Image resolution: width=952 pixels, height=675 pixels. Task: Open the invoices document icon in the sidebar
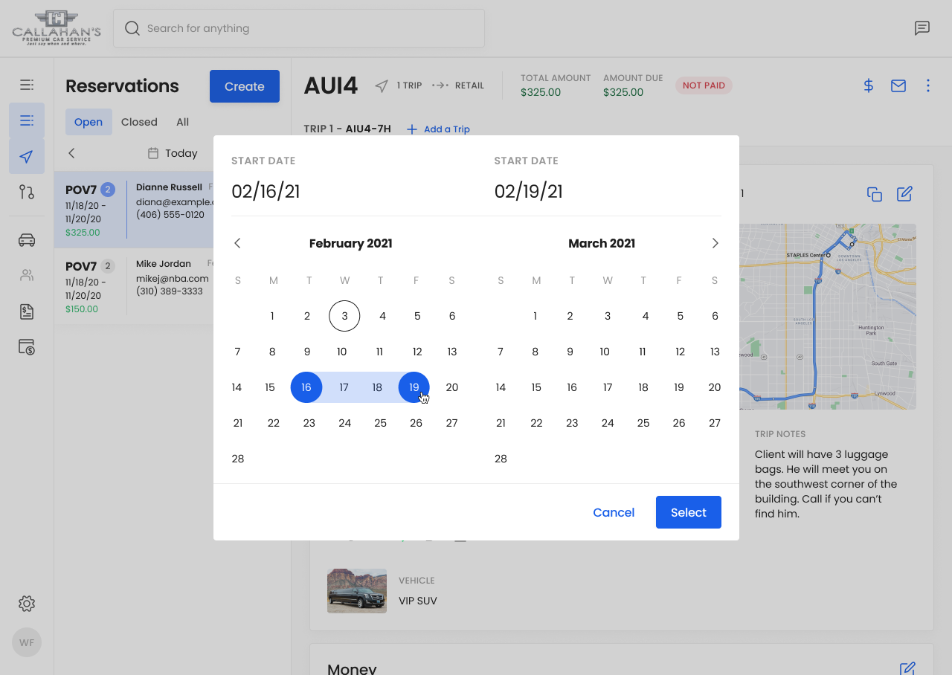pyautogui.click(x=26, y=311)
